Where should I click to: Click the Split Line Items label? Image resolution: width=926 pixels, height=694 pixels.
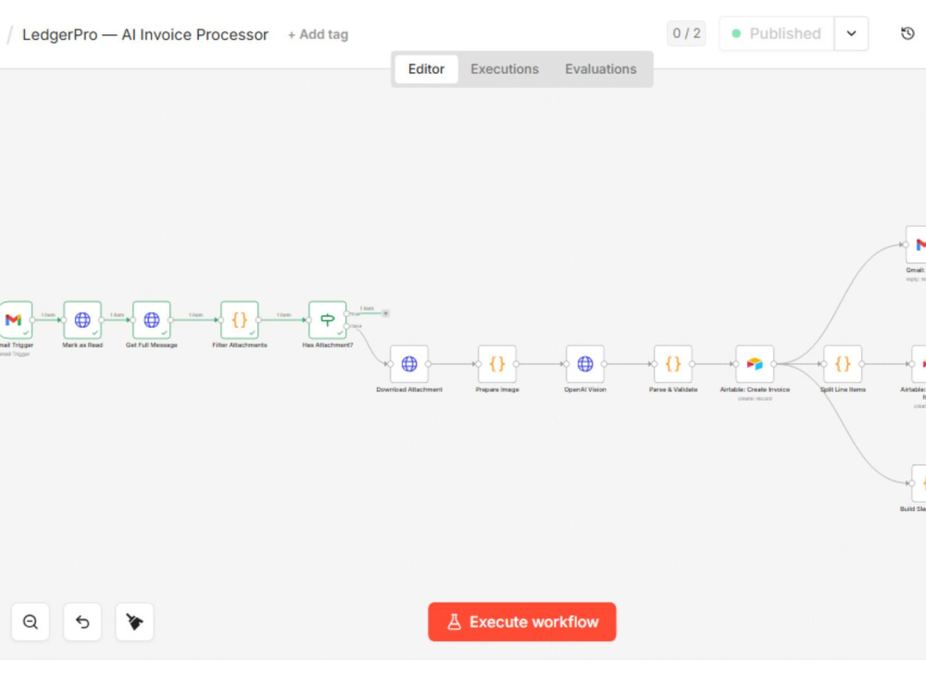pyautogui.click(x=843, y=390)
